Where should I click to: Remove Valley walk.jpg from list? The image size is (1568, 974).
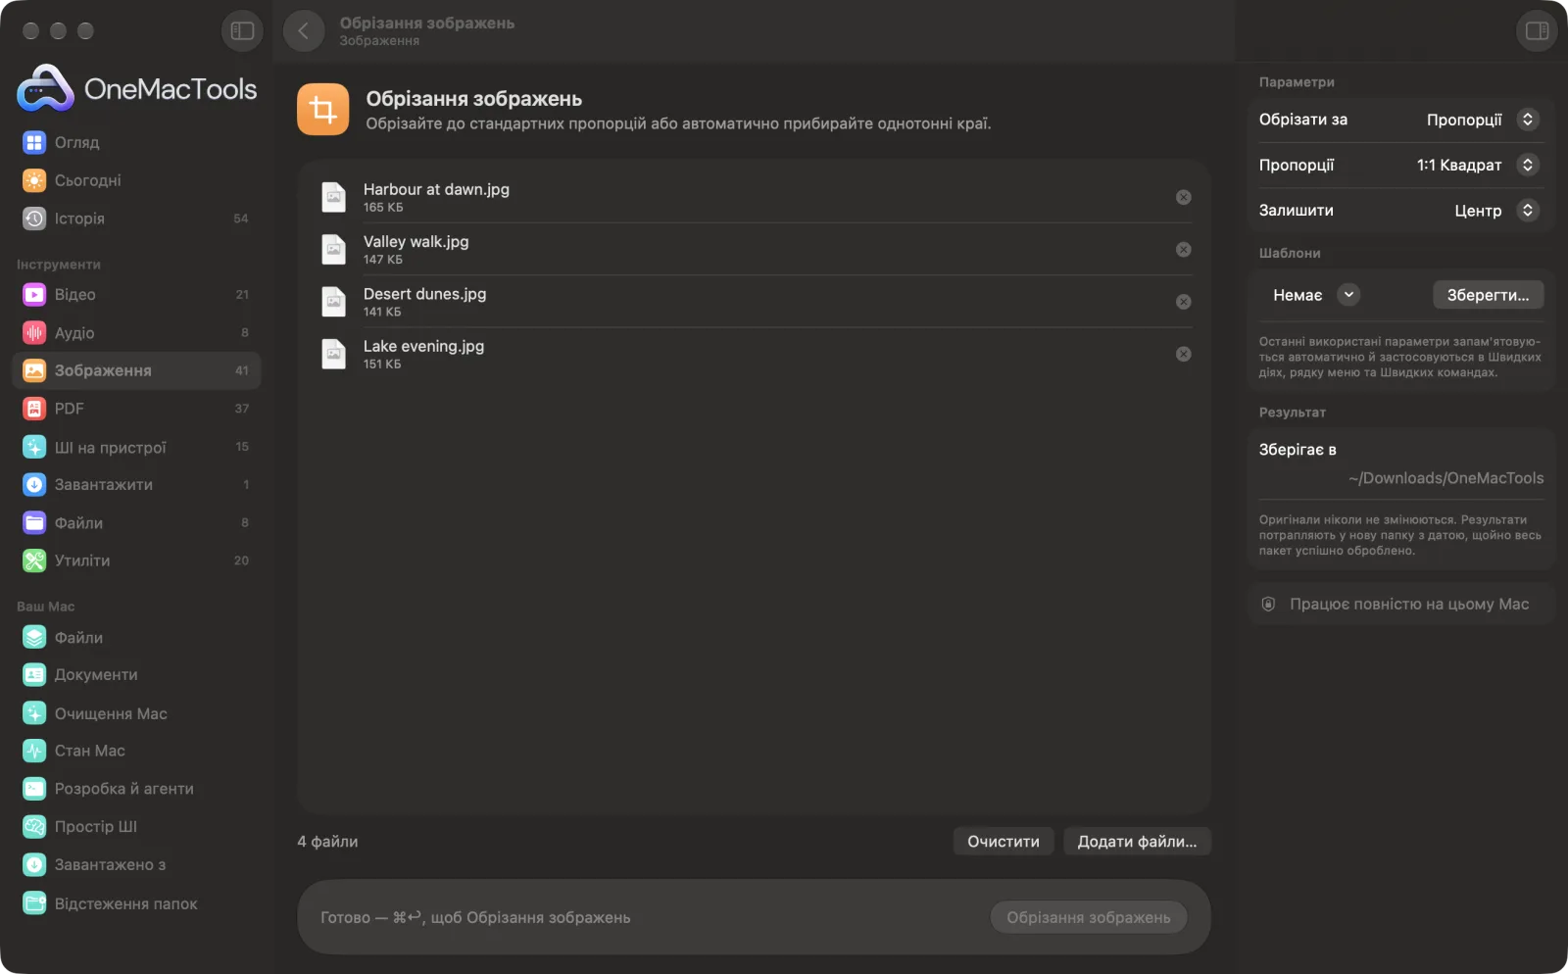(x=1184, y=249)
